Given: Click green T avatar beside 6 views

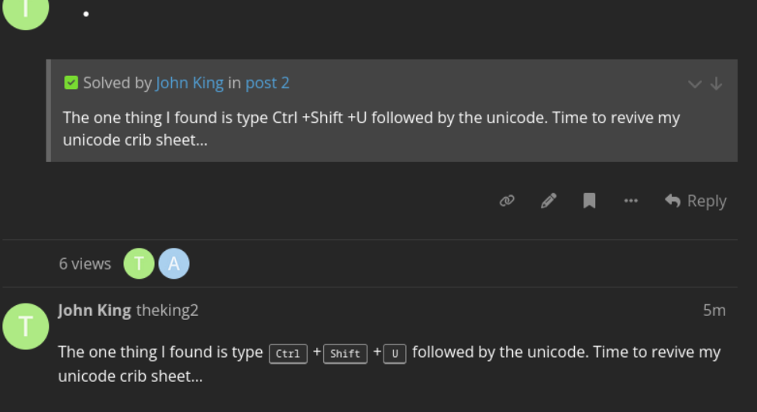Looking at the screenshot, I should [139, 264].
